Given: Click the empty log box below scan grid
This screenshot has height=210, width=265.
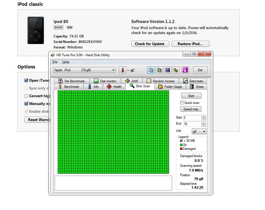Looking at the screenshot, I should [113, 183].
